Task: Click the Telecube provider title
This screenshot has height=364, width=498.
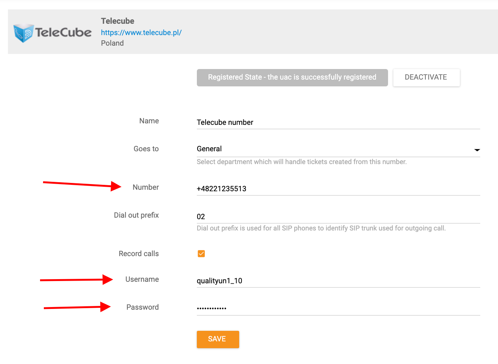Action: (118, 21)
